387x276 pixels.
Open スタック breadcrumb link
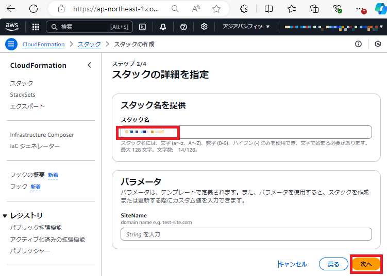[89, 44]
